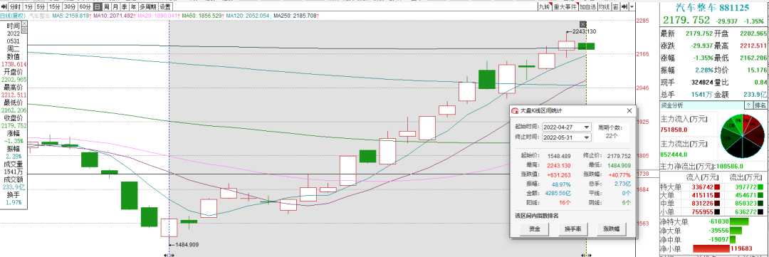Click the latest green candlestick on chart
This screenshot has height=257, width=769.
586,46
